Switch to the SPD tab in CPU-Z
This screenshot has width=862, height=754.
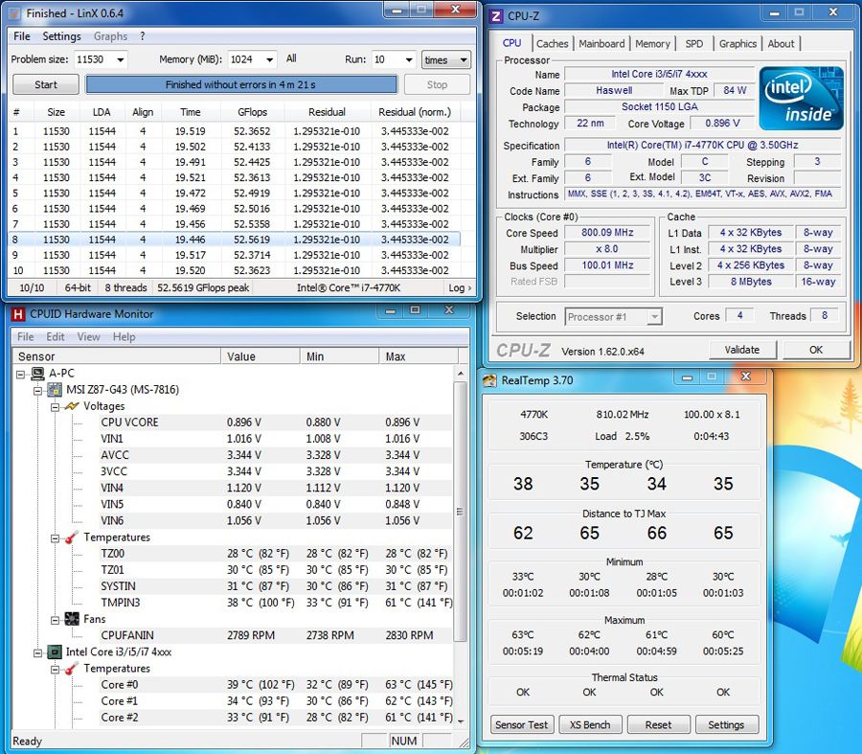click(x=694, y=43)
